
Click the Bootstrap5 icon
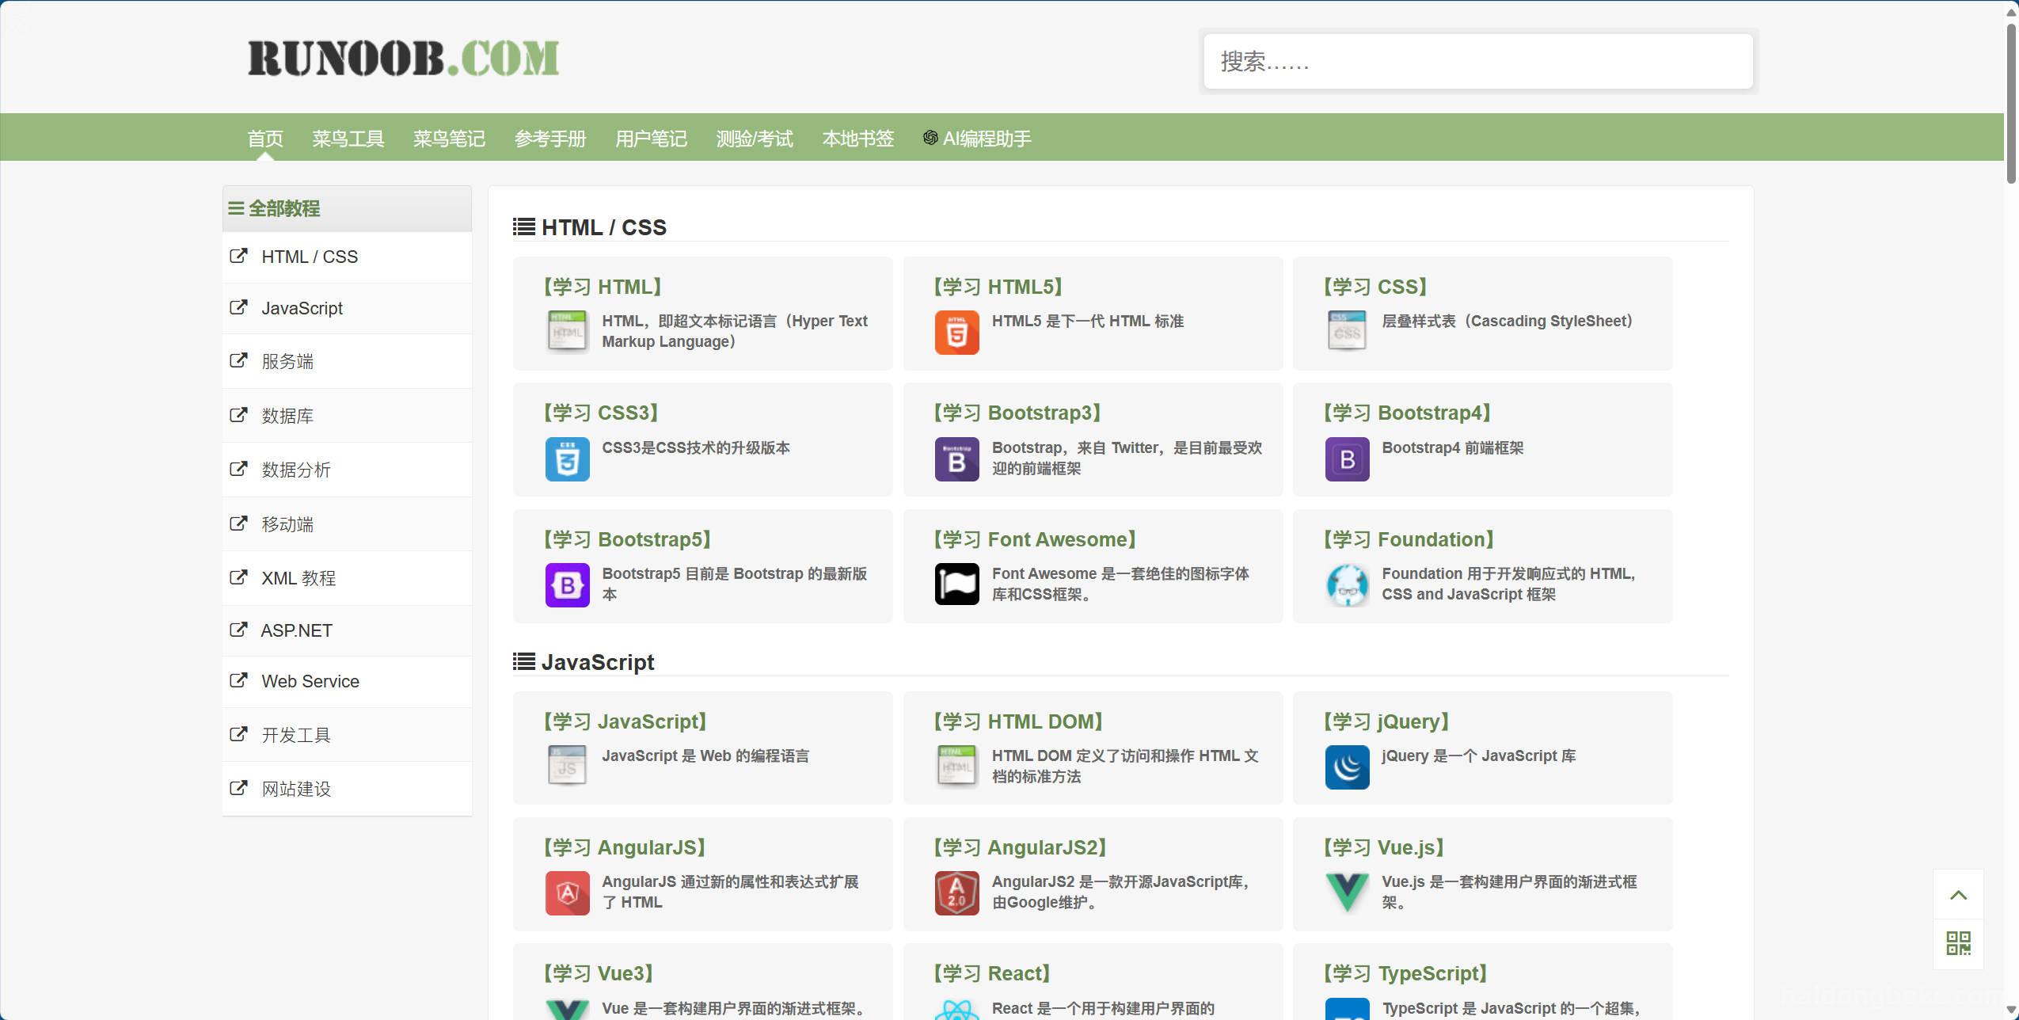tap(567, 584)
